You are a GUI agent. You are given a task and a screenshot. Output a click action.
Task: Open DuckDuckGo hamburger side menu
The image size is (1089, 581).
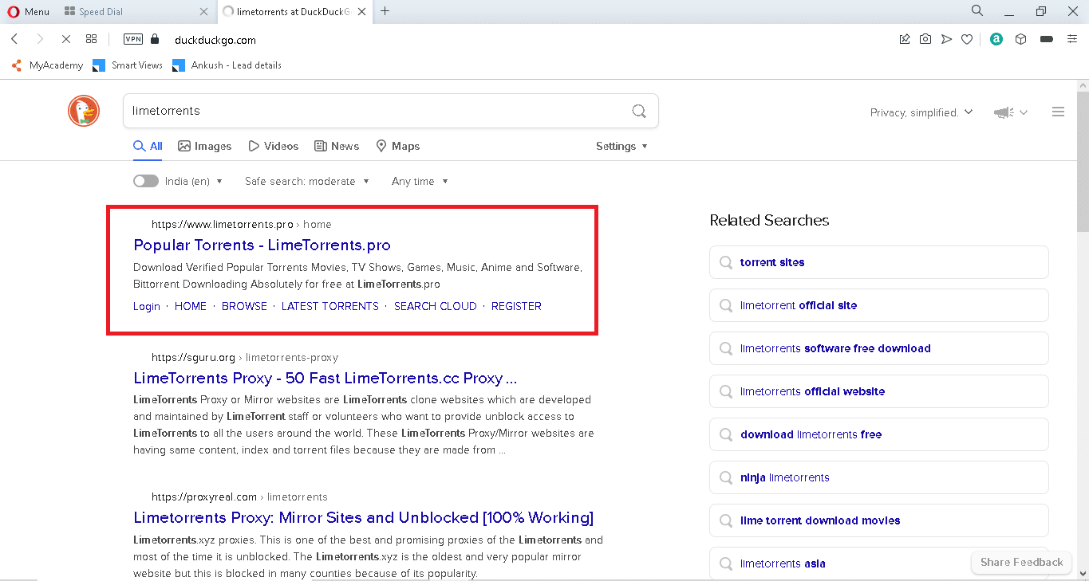click(1059, 112)
